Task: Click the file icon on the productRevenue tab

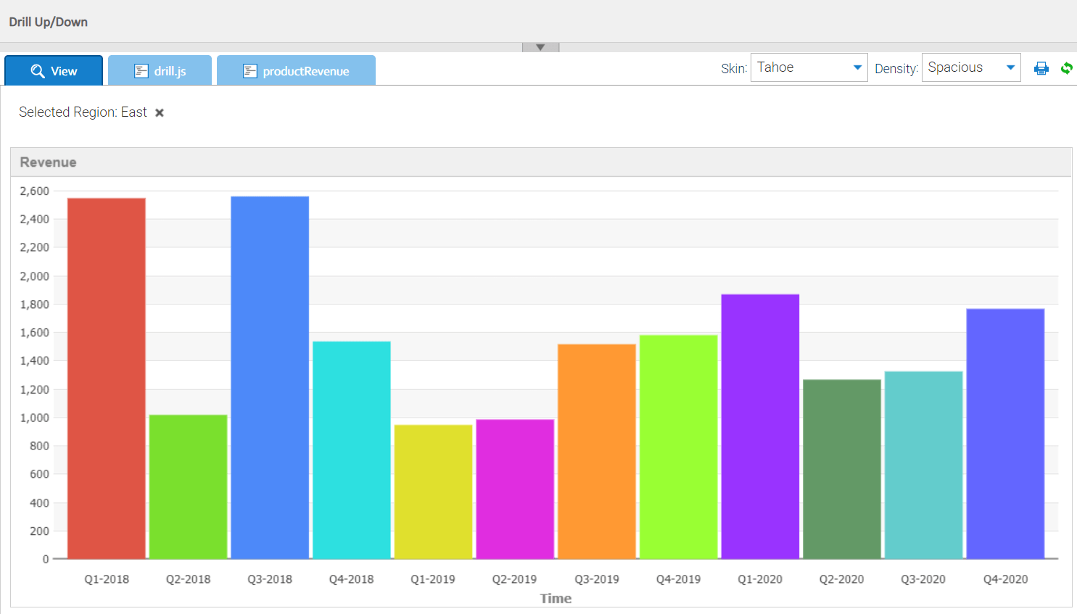Action: [x=250, y=70]
